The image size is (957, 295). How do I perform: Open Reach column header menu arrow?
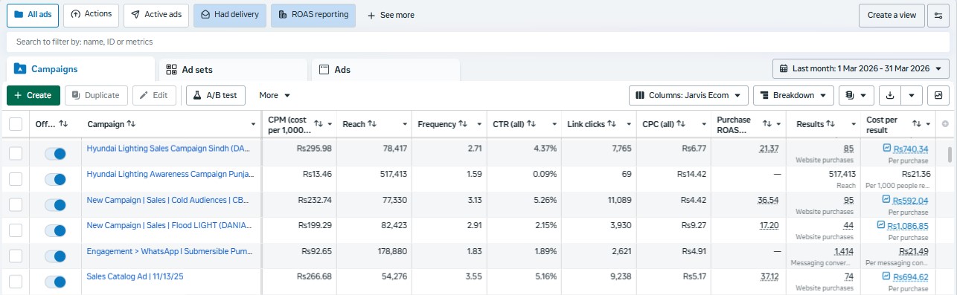tap(405, 124)
